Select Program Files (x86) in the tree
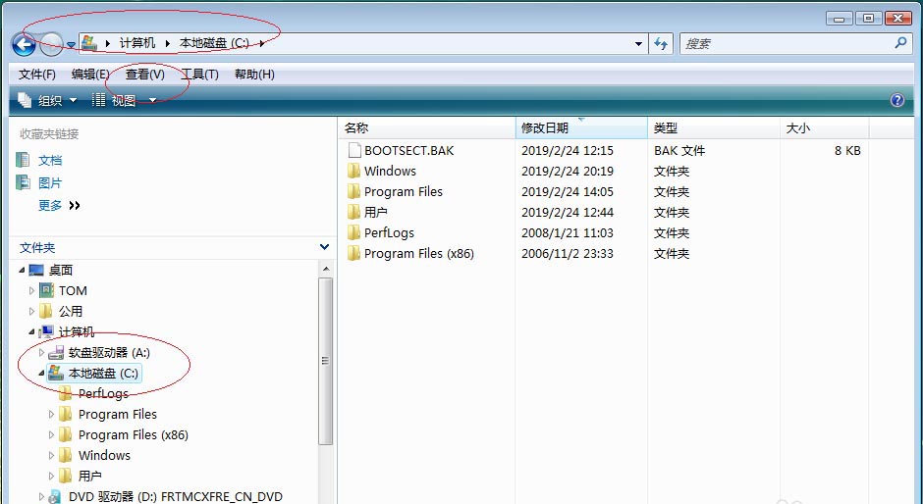The height and width of the screenshot is (504, 923). pyautogui.click(x=133, y=434)
